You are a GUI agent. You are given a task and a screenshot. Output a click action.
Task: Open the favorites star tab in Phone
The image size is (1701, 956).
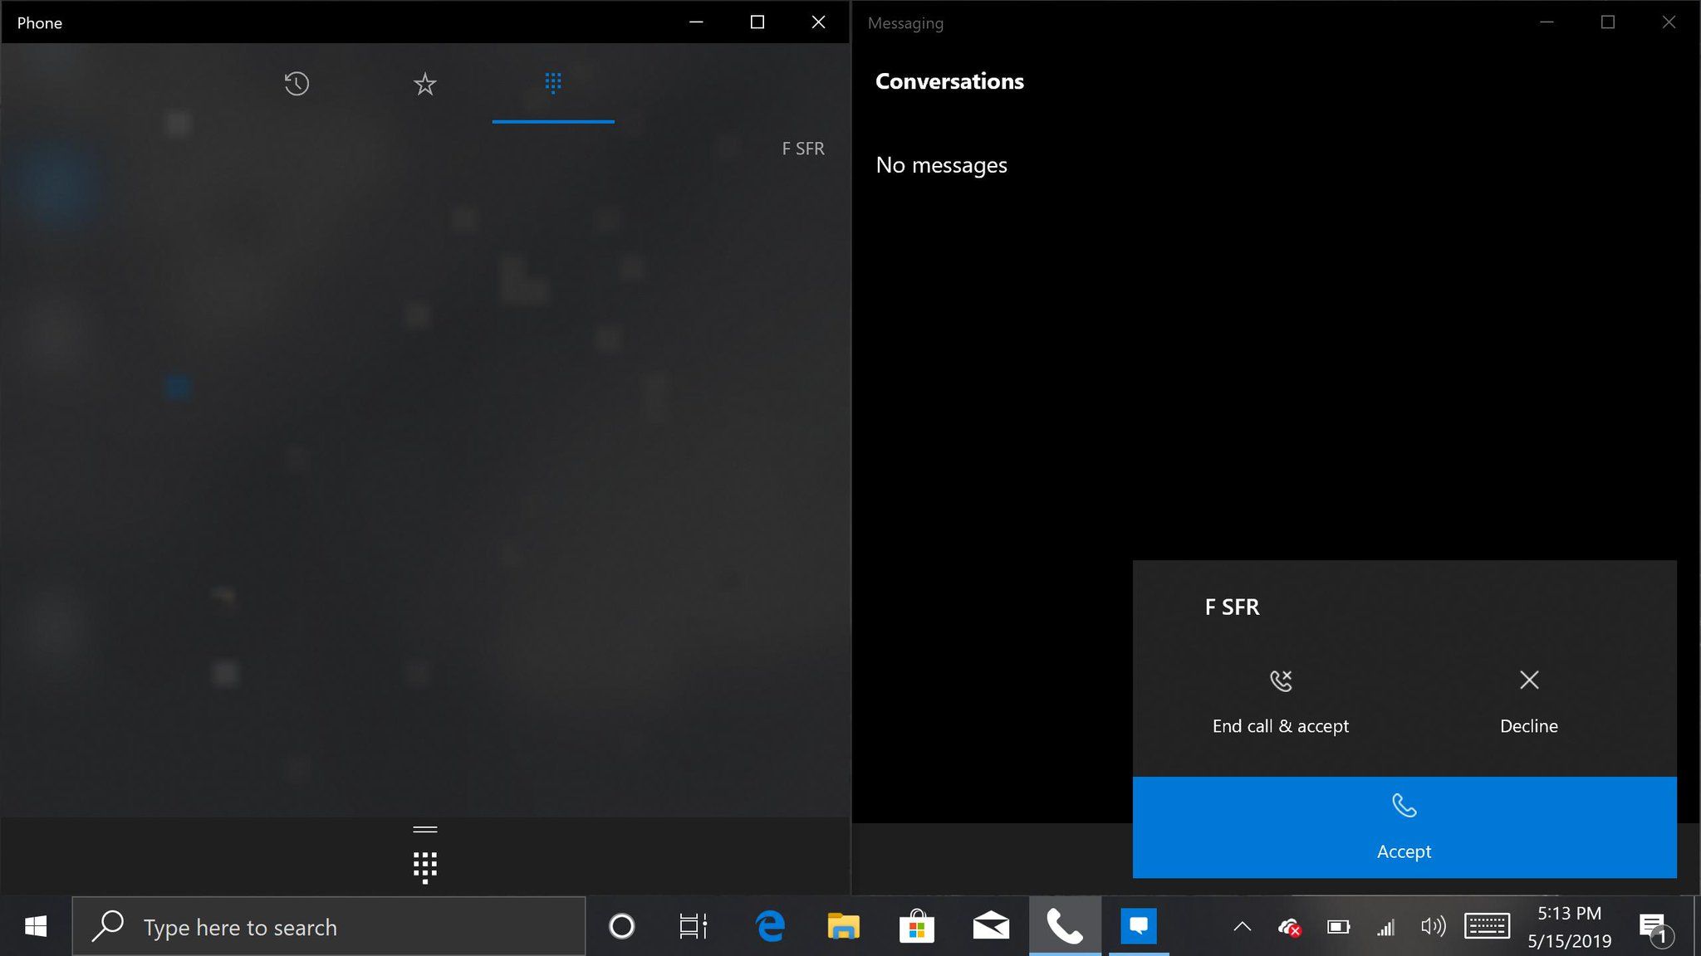pos(424,84)
